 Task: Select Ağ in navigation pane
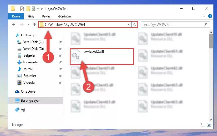(x=23, y=110)
